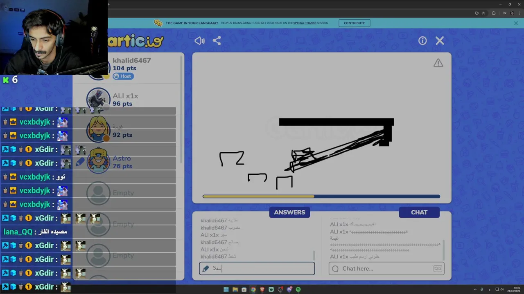The image size is (524, 294).
Task: Open Microsoft Store from the taskbar
Action: tap(244, 290)
